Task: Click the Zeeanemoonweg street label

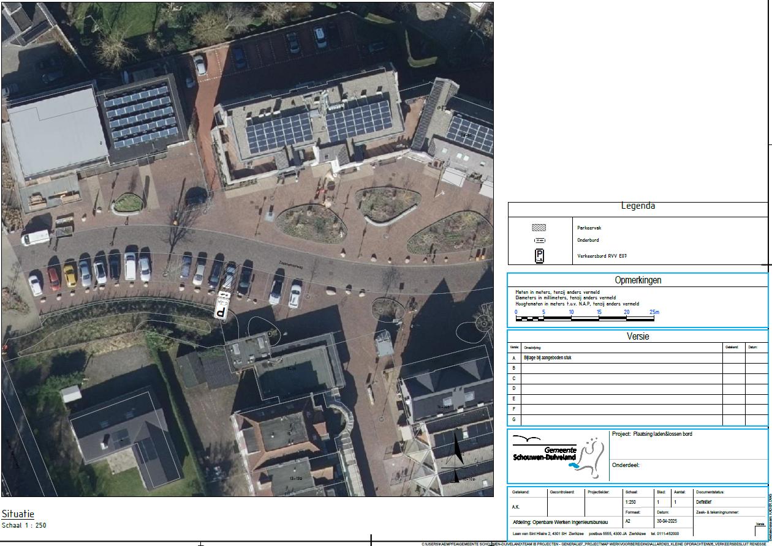Action: (292, 264)
